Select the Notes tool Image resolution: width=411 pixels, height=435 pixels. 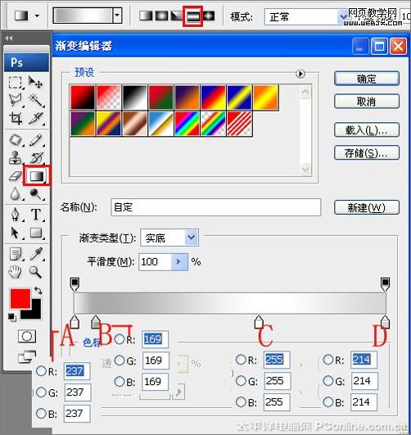pyautogui.click(x=16, y=254)
